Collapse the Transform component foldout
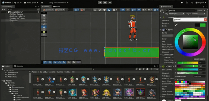The image size is (209, 101). point(161,18)
